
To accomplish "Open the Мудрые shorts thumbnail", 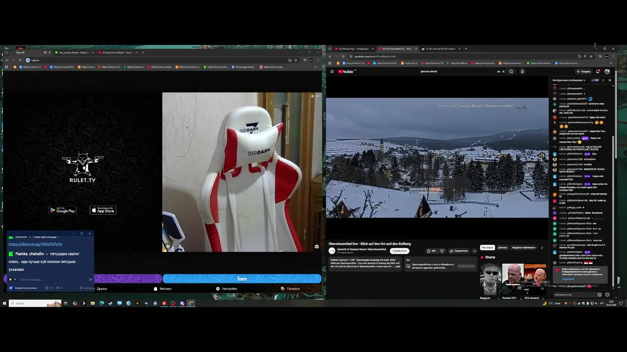I will point(491,280).
